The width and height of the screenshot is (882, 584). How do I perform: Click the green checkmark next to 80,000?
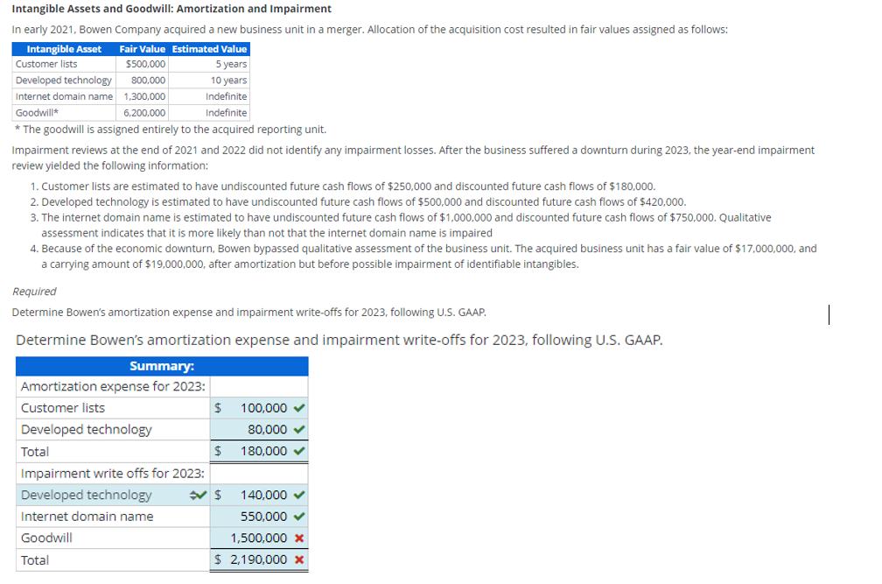click(297, 429)
